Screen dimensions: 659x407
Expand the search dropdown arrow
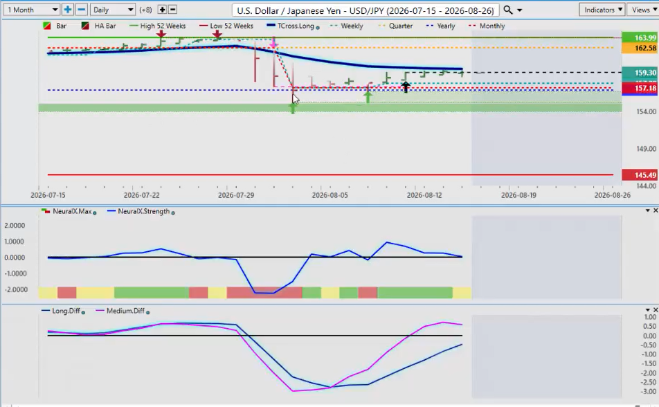(x=519, y=10)
